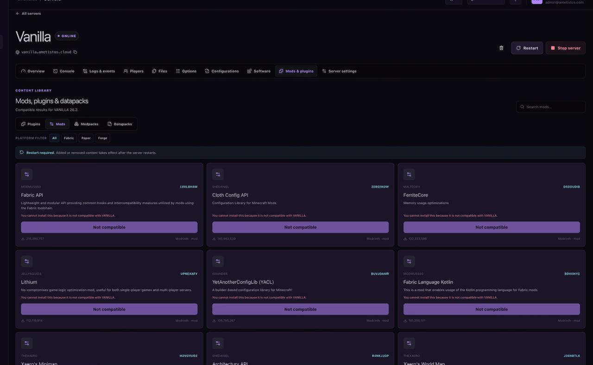Focus the Search mods field
The height and width of the screenshot is (365, 593).
[x=551, y=107]
